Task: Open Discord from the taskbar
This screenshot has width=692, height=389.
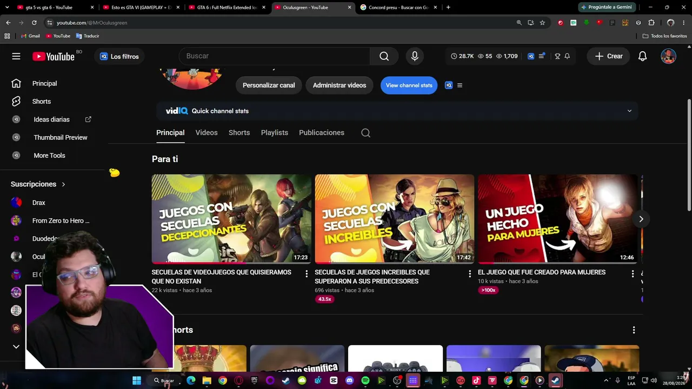Action: (349, 380)
